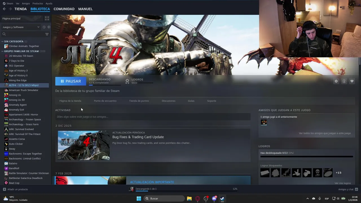Image resolution: width=361 pixels, height=203 pixels.
Task: Open advanced library filter options icon
Action: (x=47, y=34)
